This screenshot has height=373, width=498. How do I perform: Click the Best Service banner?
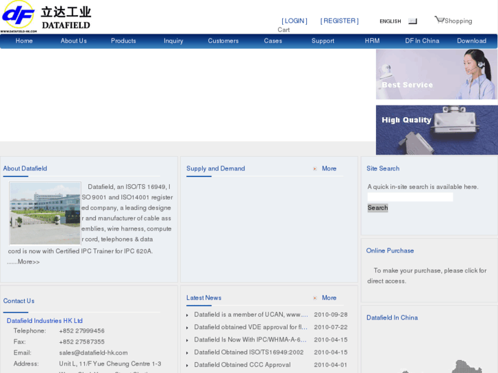click(437, 75)
